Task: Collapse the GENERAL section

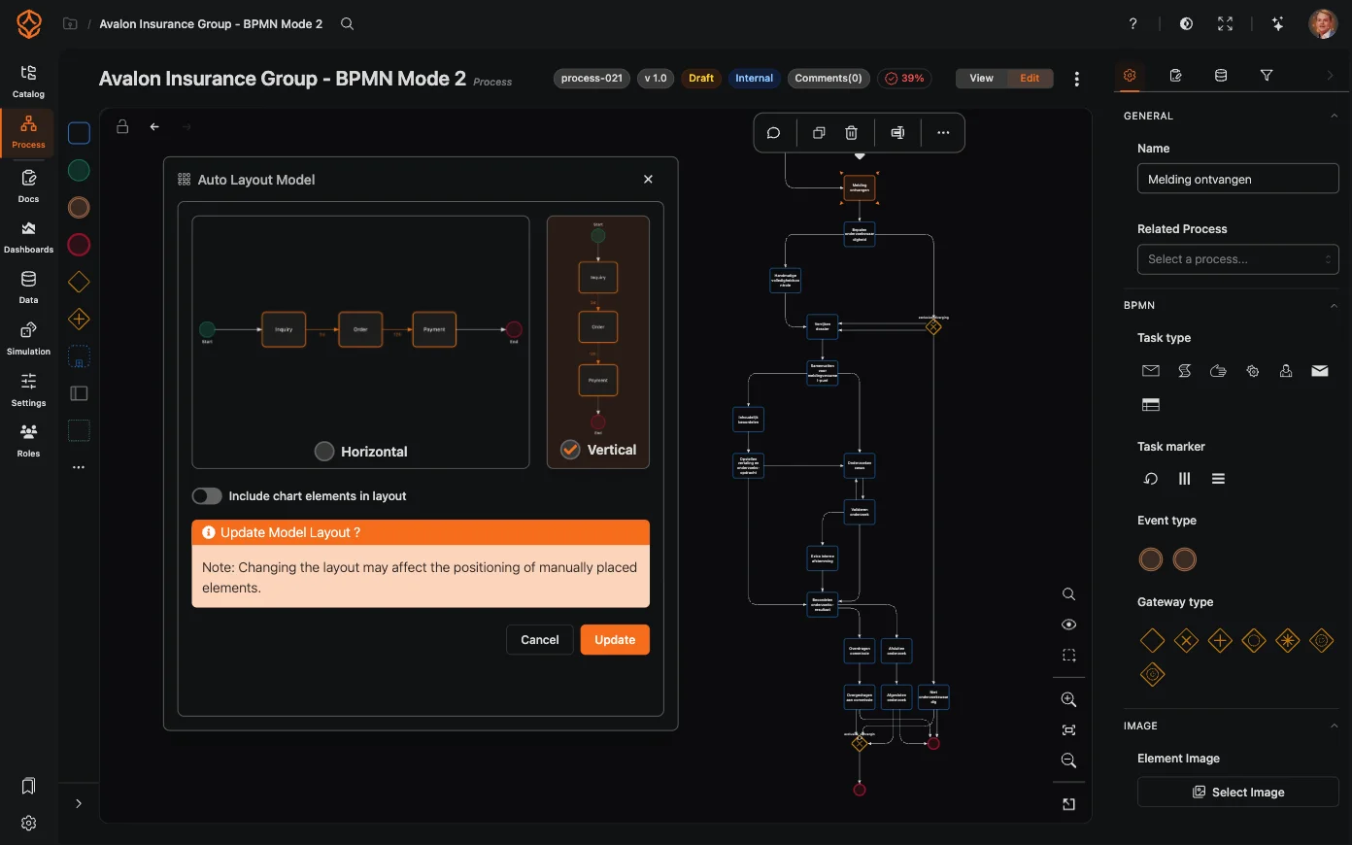Action: tap(1334, 116)
